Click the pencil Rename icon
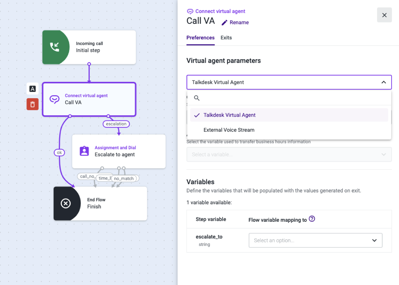 pyautogui.click(x=225, y=22)
